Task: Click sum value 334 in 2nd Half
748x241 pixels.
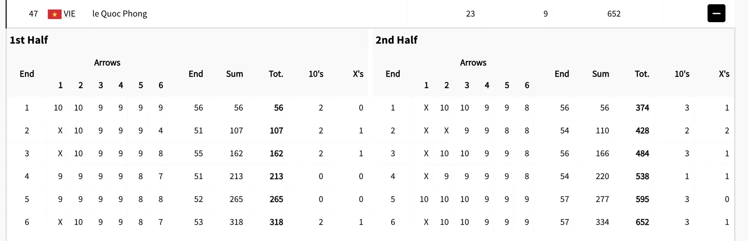Action: tap(602, 222)
